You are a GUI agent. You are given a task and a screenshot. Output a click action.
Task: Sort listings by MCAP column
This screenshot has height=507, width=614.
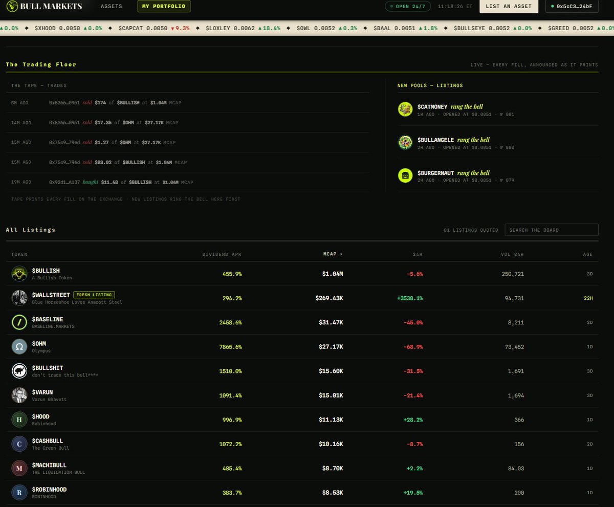(333, 254)
